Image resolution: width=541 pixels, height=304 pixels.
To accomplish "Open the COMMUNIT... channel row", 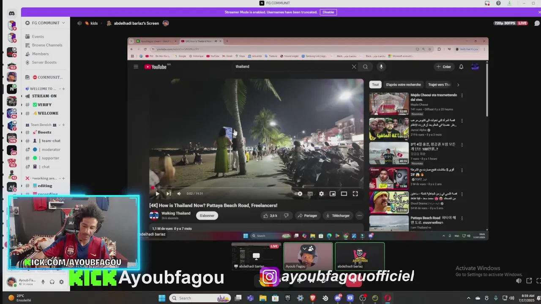I will click(x=46, y=77).
